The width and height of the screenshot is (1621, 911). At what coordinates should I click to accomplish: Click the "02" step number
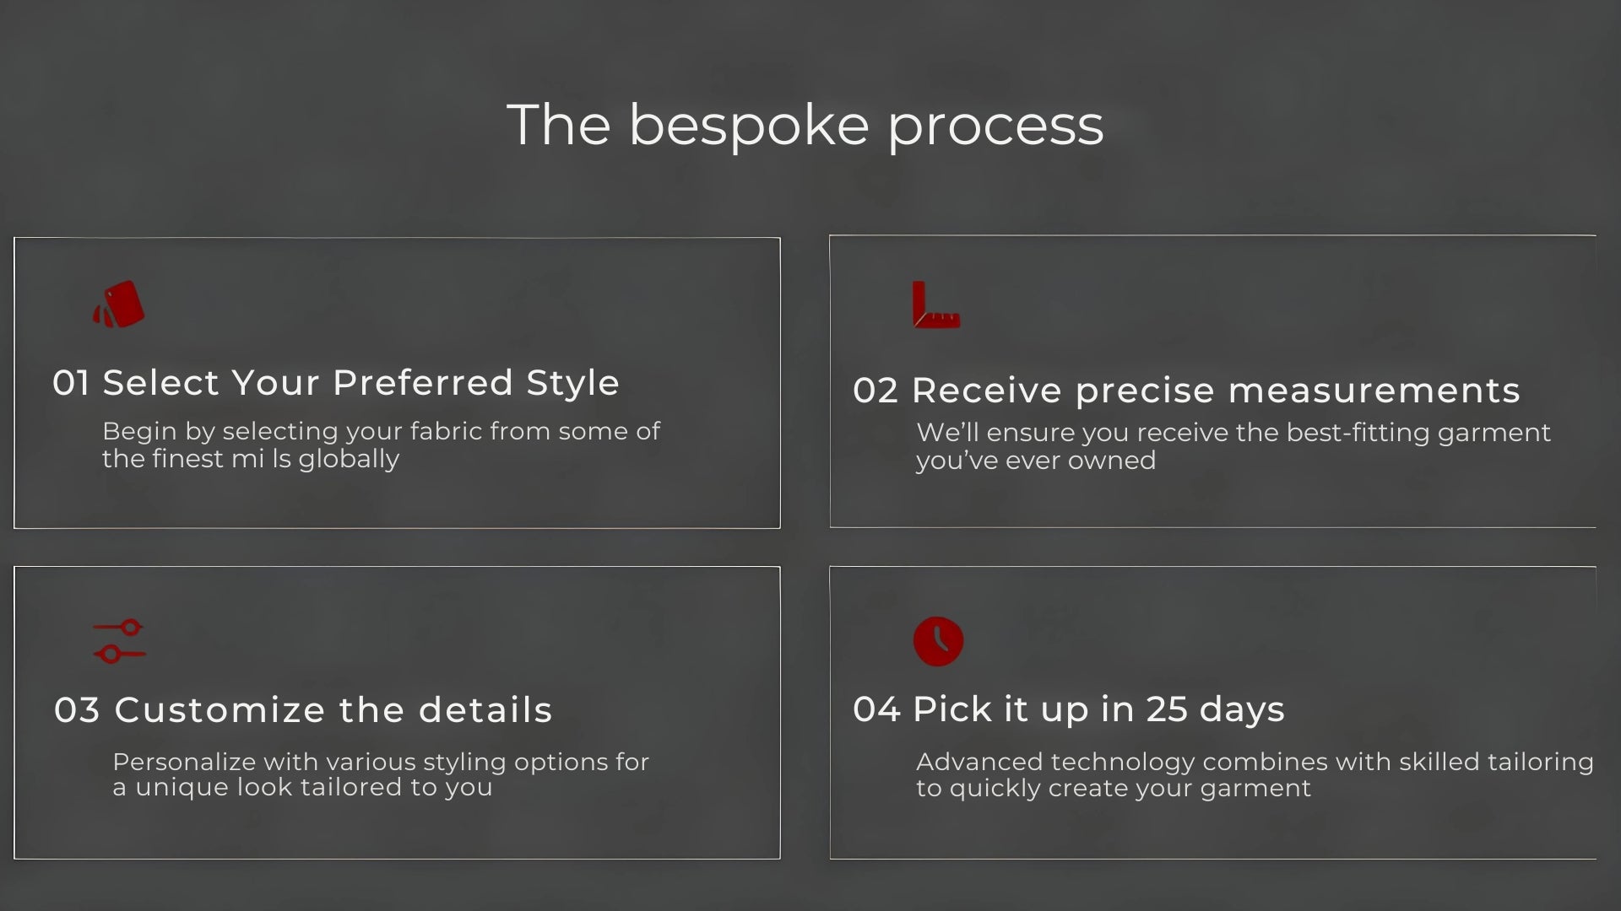click(876, 391)
